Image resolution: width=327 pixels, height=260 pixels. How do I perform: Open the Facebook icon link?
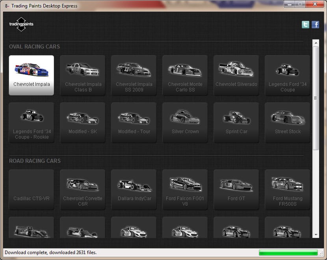(315, 24)
